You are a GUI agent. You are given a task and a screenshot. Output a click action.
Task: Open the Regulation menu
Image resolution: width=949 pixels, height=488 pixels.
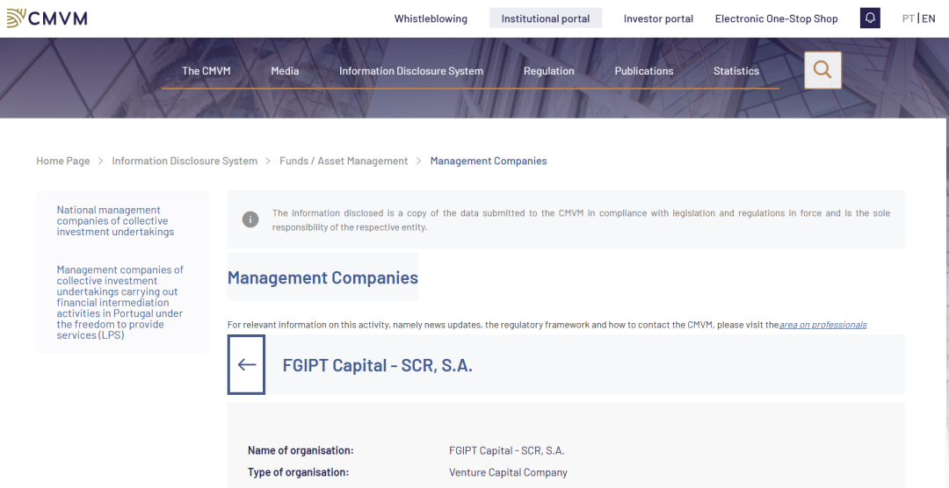[x=549, y=71]
